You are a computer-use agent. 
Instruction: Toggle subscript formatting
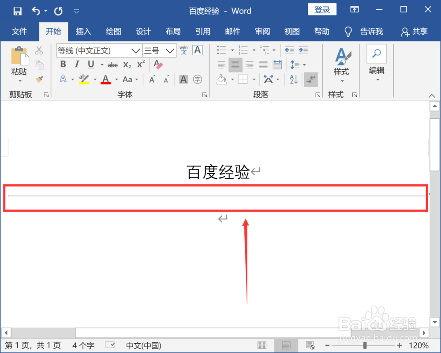(127, 65)
